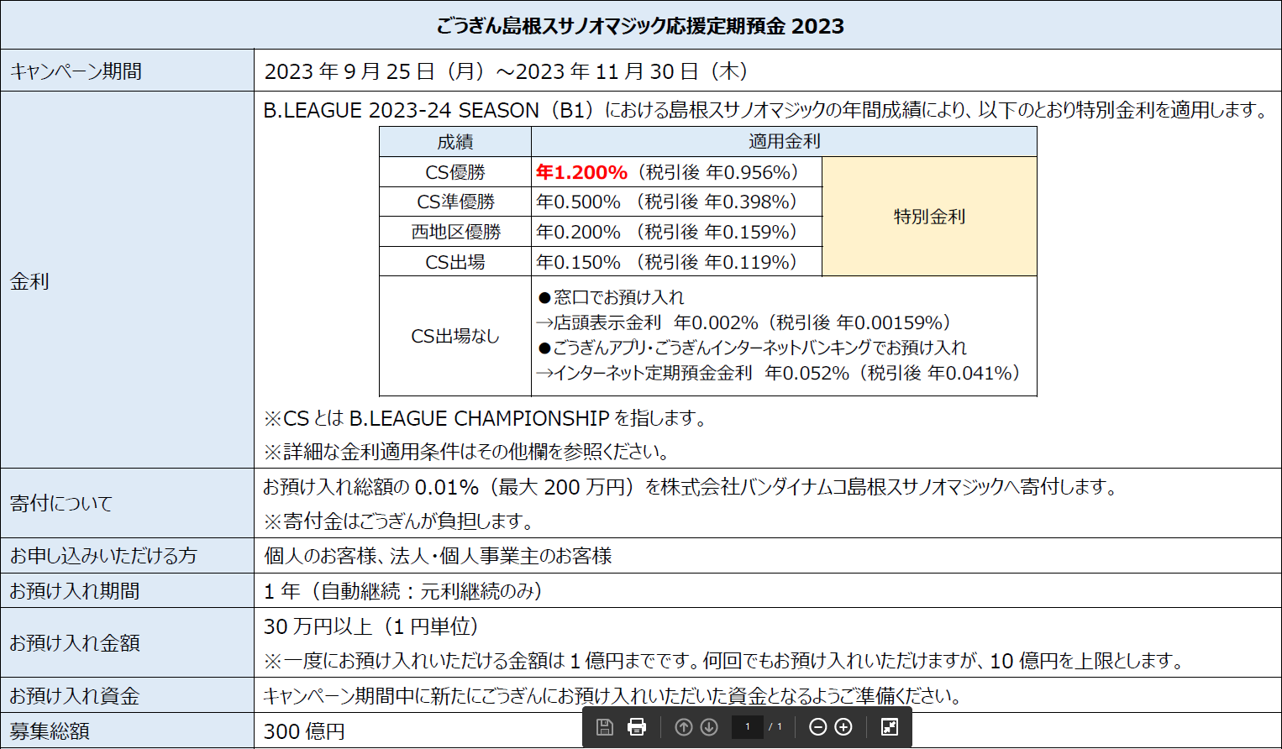
Task: Click the インターネット定期預金金利 年0.052% line
Action: coord(778,373)
